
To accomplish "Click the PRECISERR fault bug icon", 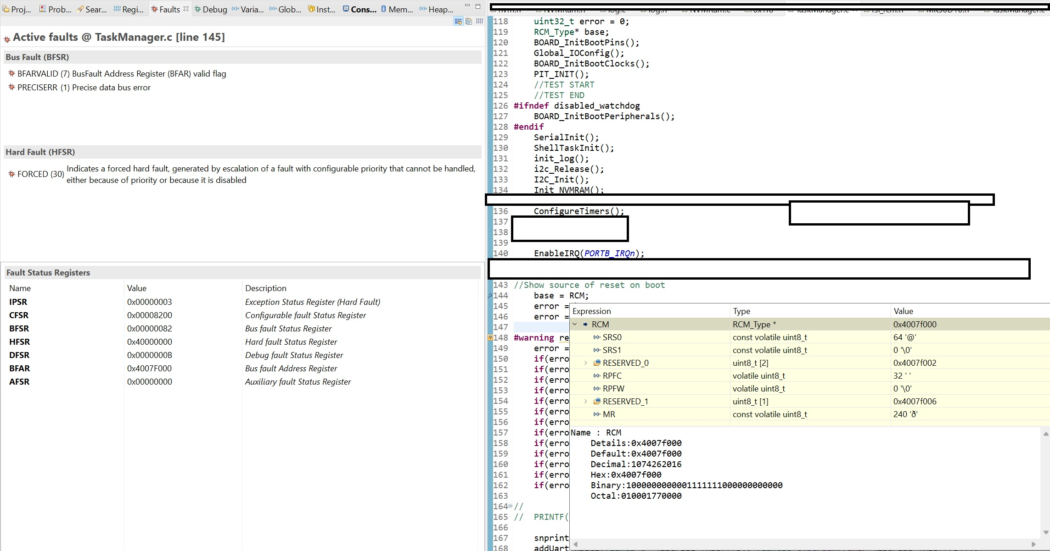I will [12, 87].
